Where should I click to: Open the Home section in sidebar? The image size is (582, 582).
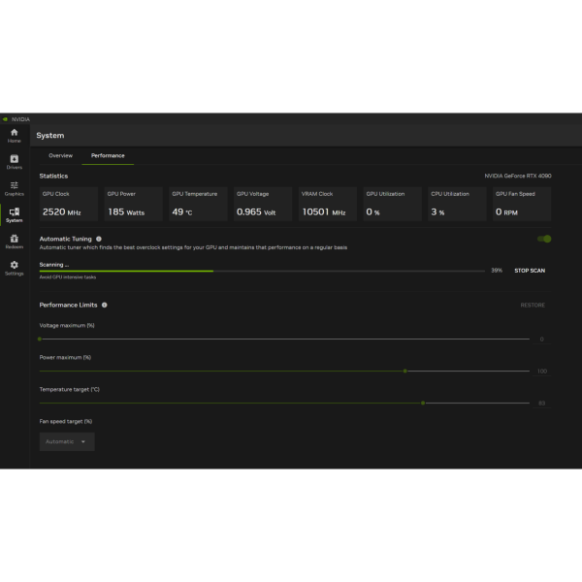coord(15,136)
